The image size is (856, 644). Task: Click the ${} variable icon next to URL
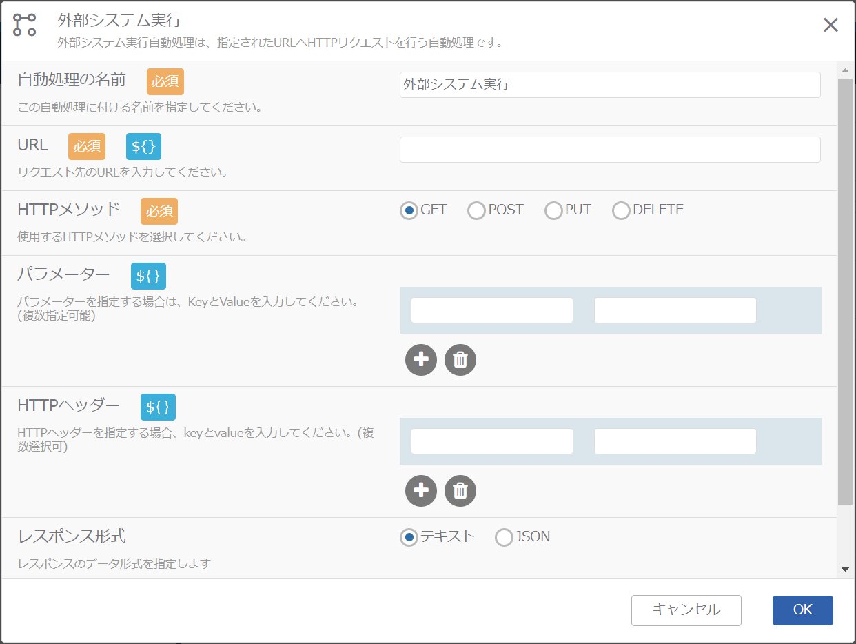[x=143, y=146]
